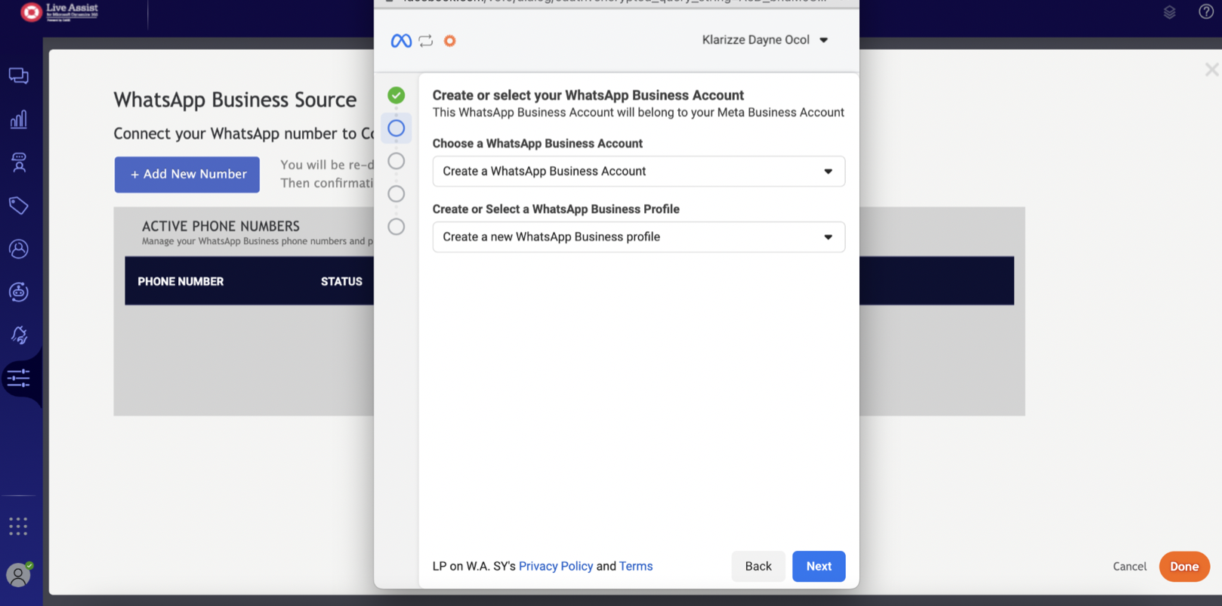Open the user profile circle icon
Screen dimensions: 1222x606
19,249
